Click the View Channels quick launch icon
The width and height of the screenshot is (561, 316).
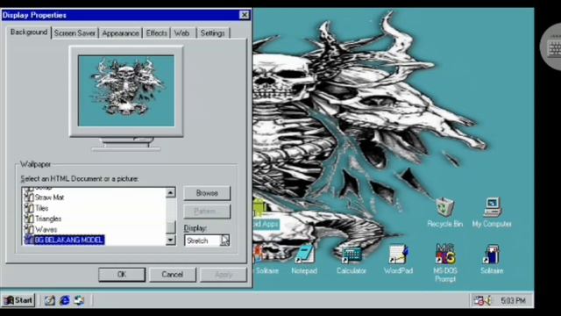click(x=79, y=300)
